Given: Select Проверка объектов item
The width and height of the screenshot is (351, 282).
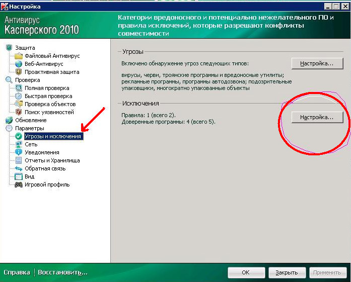Looking at the screenshot, I should pyautogui.click(x=50, y=104).
